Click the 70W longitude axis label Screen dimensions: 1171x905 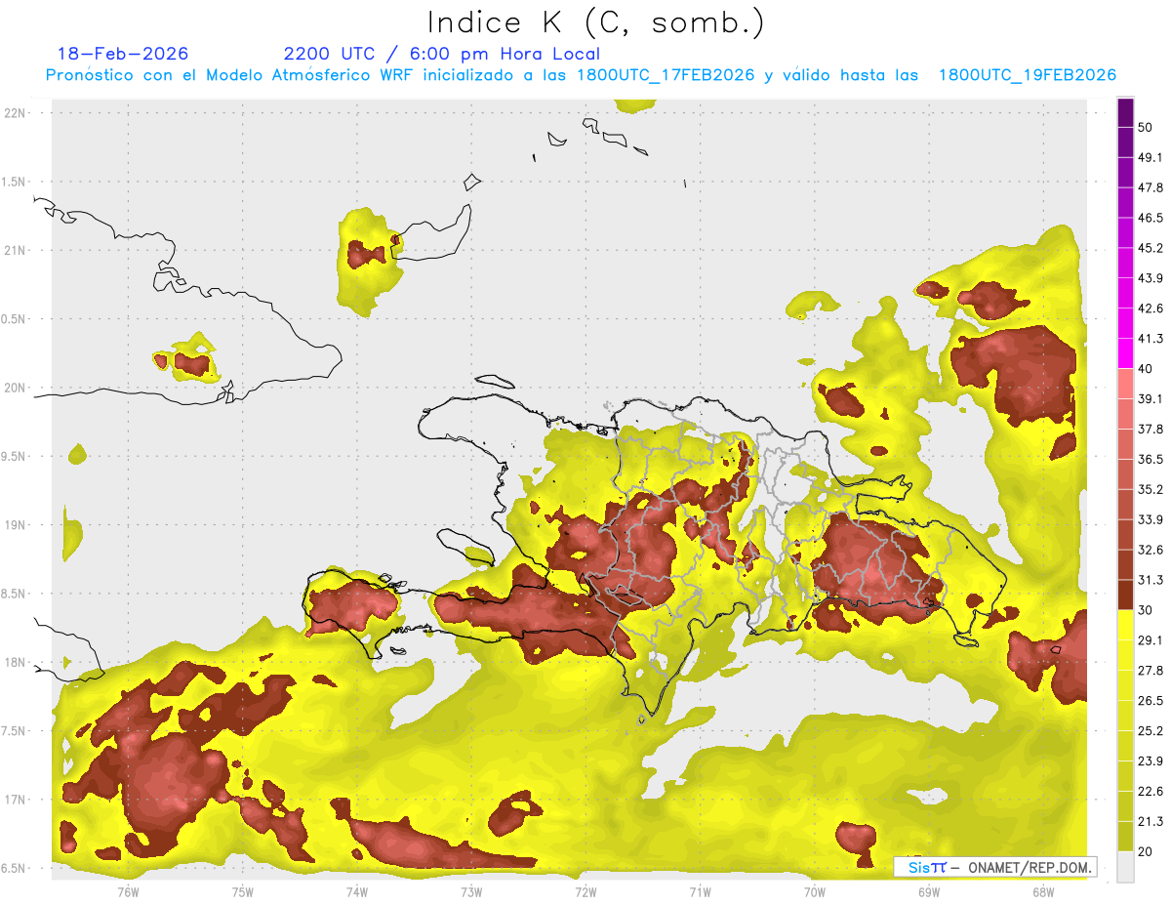(x=814, y=891)
